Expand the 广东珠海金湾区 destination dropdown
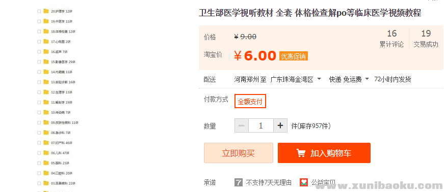The image size is (444, 192). click(x=296, y=79)
